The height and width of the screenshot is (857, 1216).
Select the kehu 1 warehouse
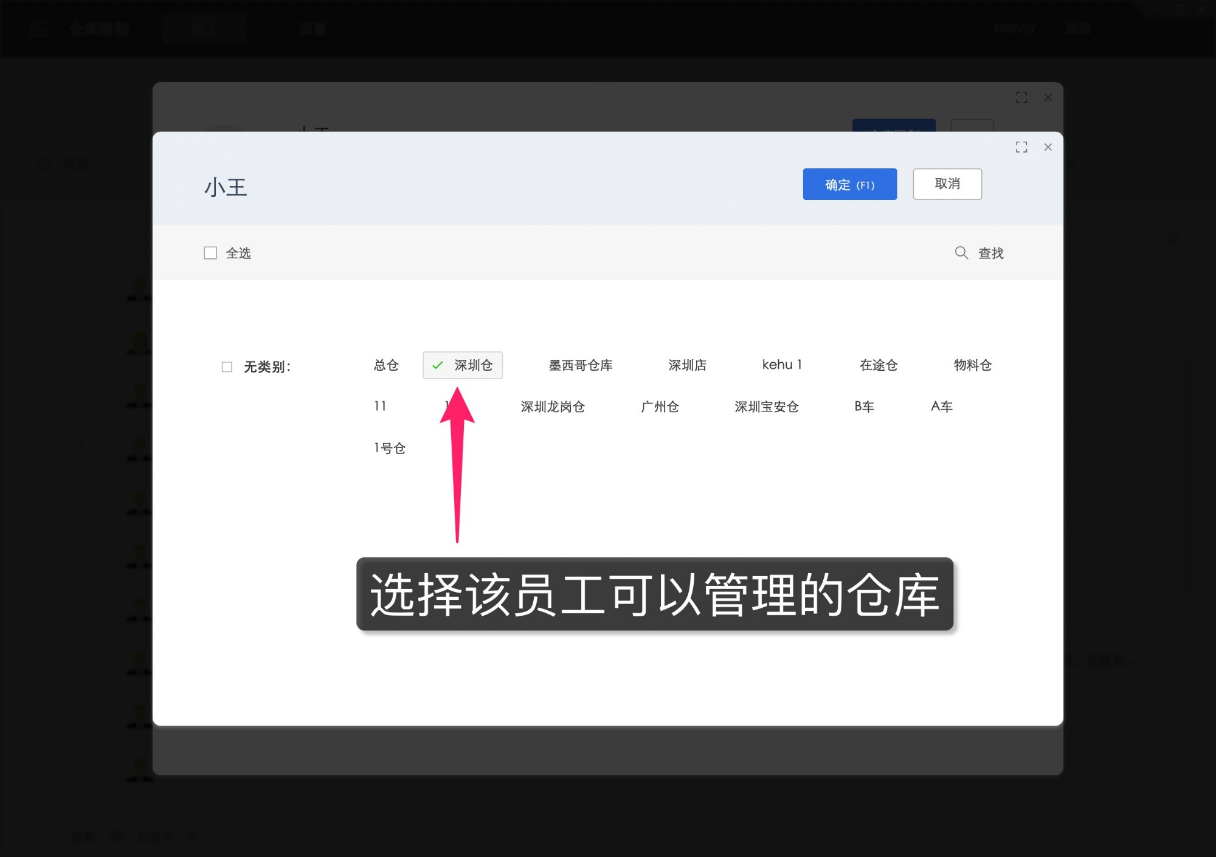(x=782, y=365)
